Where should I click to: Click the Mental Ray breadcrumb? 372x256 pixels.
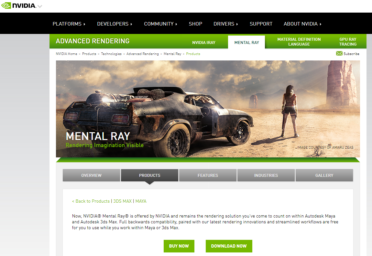(172, 54)
